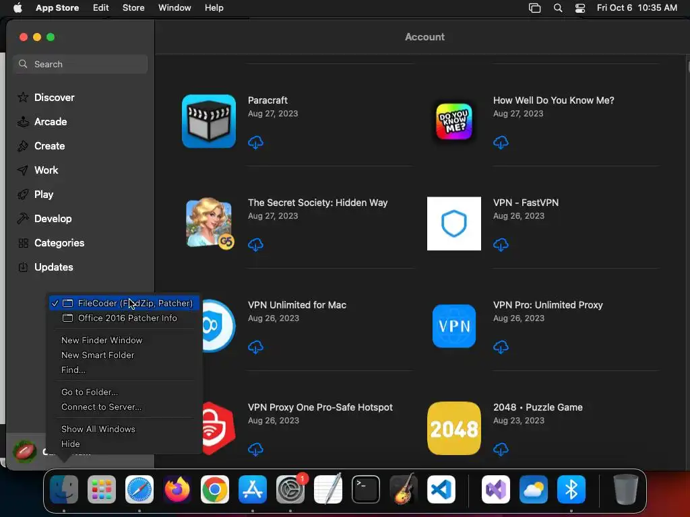690x517 pixels.
Task: Open the App Store menu in menu bar
Action: coord(57,8)
